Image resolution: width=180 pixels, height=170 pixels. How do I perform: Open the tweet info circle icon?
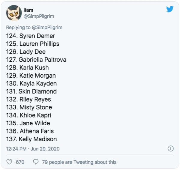tap(170, 149)
